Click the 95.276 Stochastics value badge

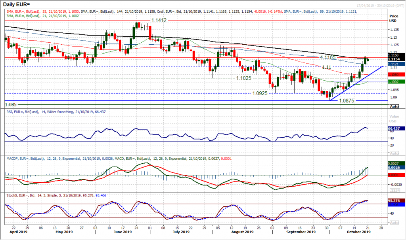[x=394, y=200]
